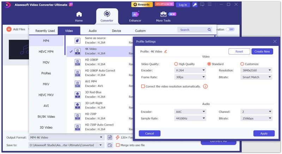Open the Converter main tab

pos(107,16)
